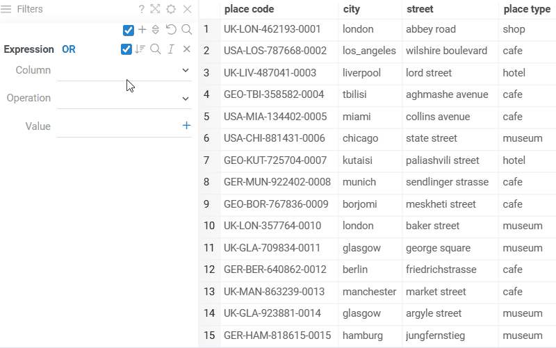The image size is (556, 348).
Task: Click the search magnifier in Expression row
Action: pyautogui.click(x=155, y=49)
